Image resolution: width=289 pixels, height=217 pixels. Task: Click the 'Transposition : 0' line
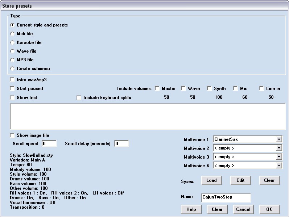(x=27, y=207)
